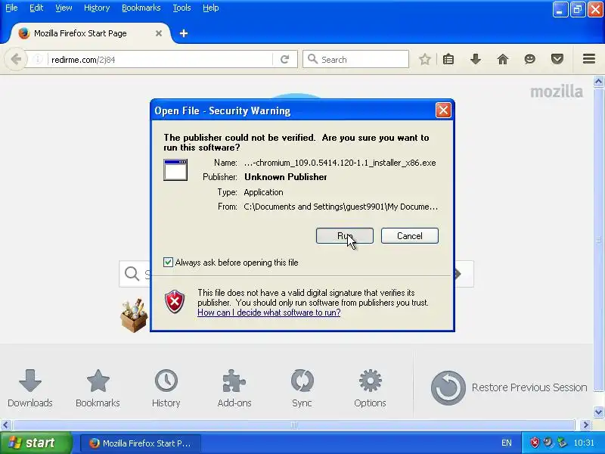Open the Help menu
605x454 pixels.
(x=211, y=8)
